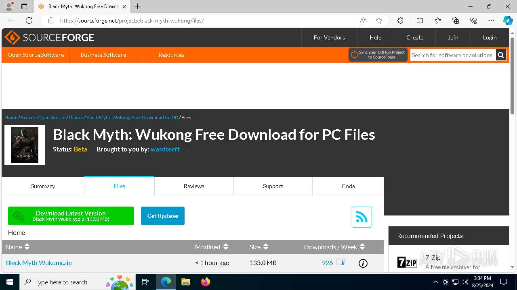Open the Favorites list icon

click(438, 21)
